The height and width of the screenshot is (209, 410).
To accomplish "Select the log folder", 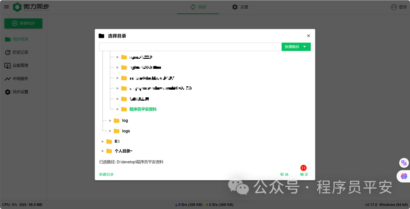I will (x=125, y=120).
